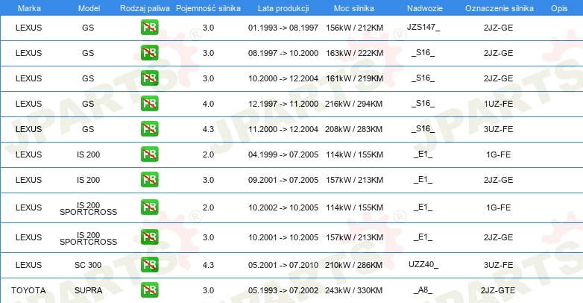Select the 12.1997 -> 11.2000 production years
This screenshot has width=583, height=303.
coord(283,104)
